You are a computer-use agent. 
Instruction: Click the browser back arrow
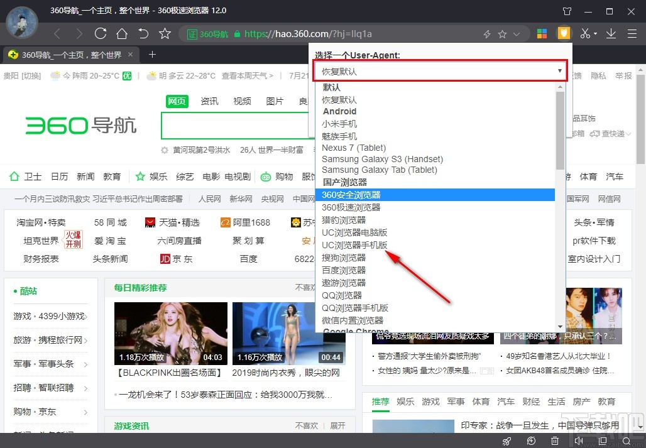click(x=58, y=34)
